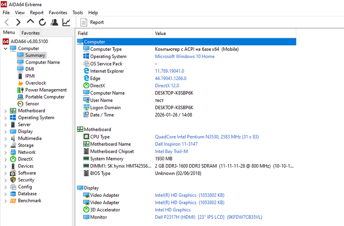Select Computer Name in the sidebar tree
Screen dimensions: 344x226
coord(43,62)
